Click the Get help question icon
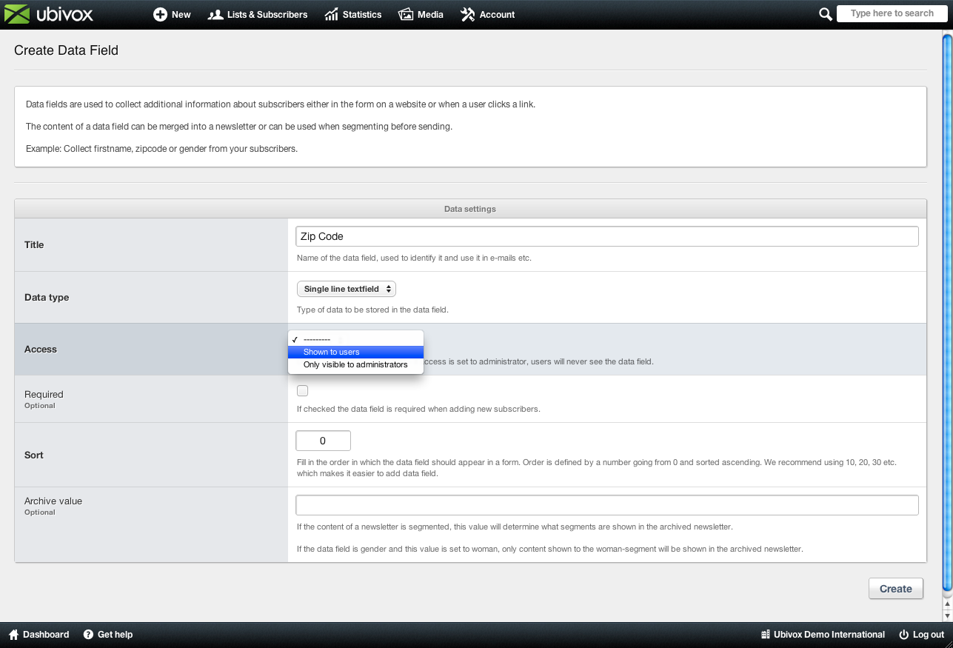Image resolution: width=953 pixels, height=648 pixels. coord(88,635)
